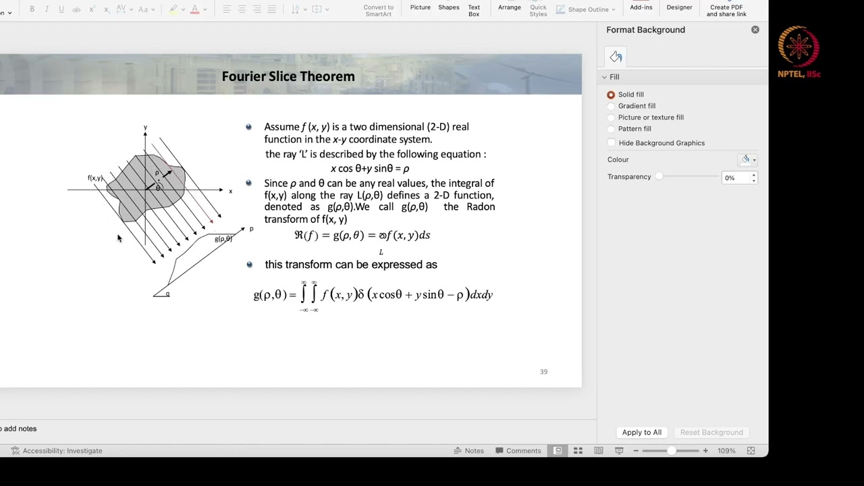Switch to Reading view
The width and height of the screenshot is (864, 486).
(599, 450)
